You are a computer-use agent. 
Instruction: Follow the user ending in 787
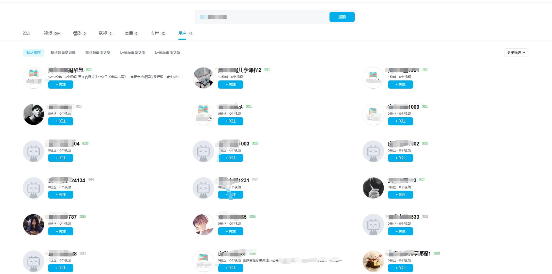pyautogui.click(x=61, y=232)
